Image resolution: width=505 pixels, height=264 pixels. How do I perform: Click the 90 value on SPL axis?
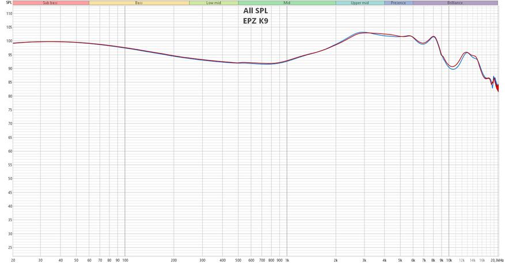point(10,69)
